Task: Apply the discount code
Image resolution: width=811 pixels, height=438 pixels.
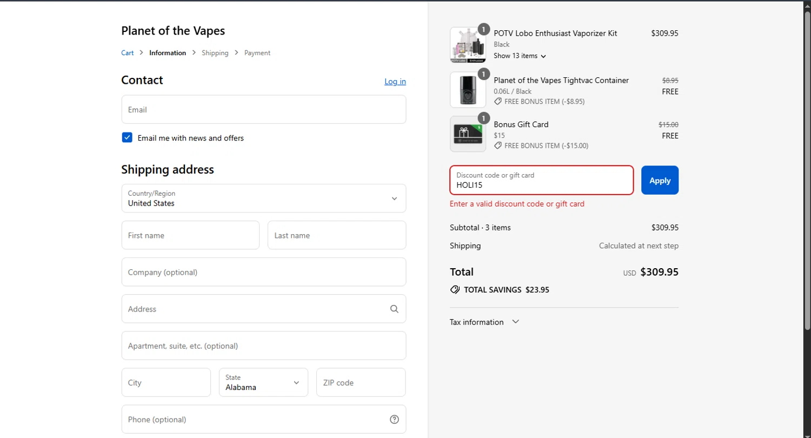Action: pyautogui.click(x=660, y=180)
